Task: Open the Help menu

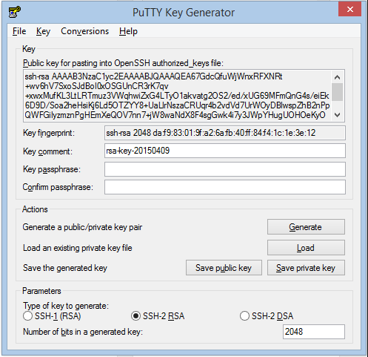Action: tap(128, 31)
